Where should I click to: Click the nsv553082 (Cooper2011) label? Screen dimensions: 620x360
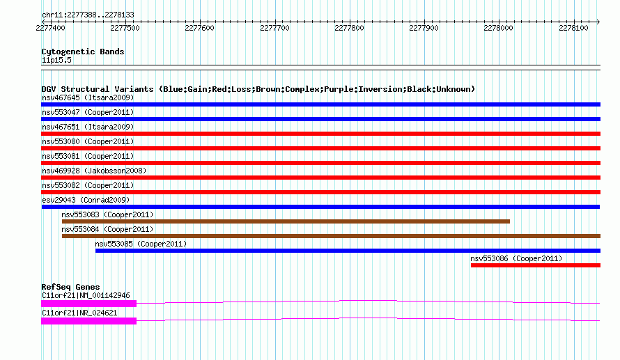(x=88, y=185)
